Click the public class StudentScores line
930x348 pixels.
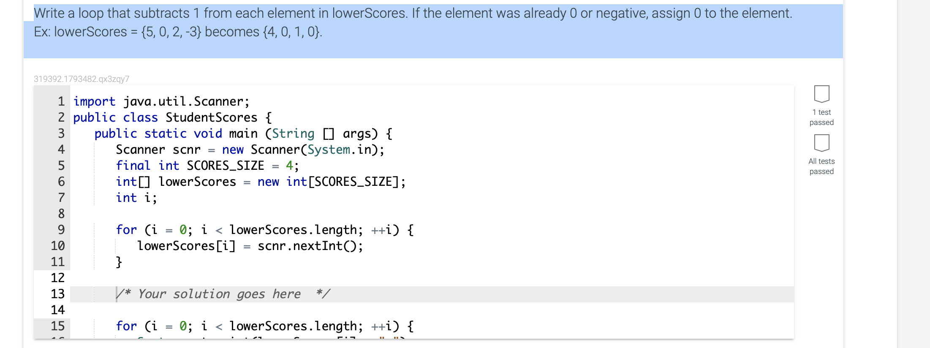coord(172,117)
